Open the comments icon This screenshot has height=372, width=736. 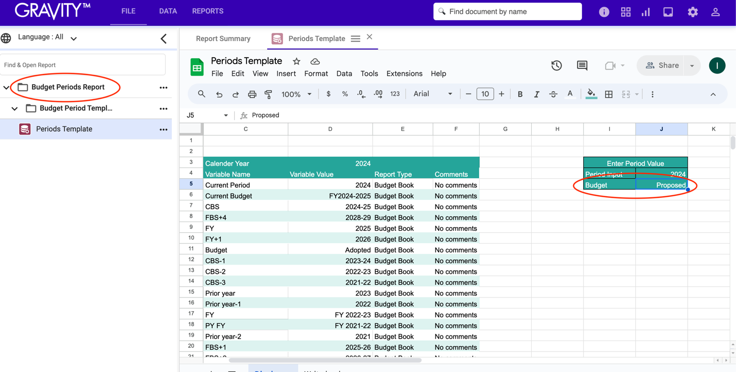click(x=582, y=65)
